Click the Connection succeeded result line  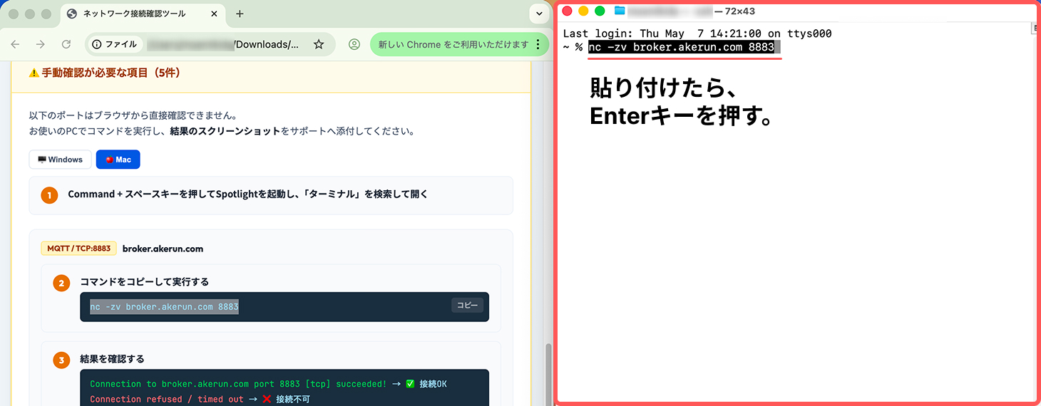point(268,384)
